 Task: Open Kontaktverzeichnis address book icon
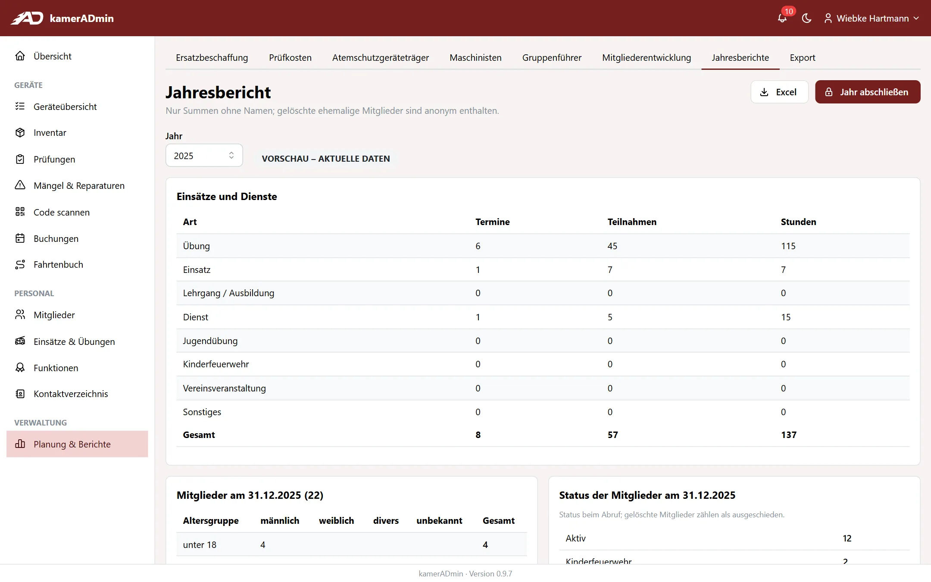(x=20, y=394)
